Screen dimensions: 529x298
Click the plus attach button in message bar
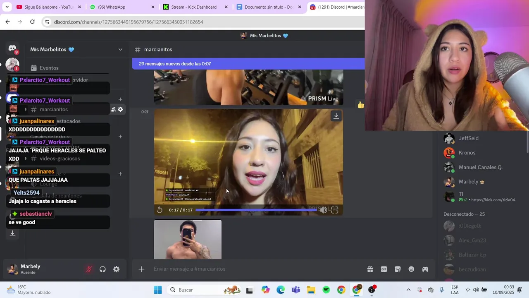point(141,269)
